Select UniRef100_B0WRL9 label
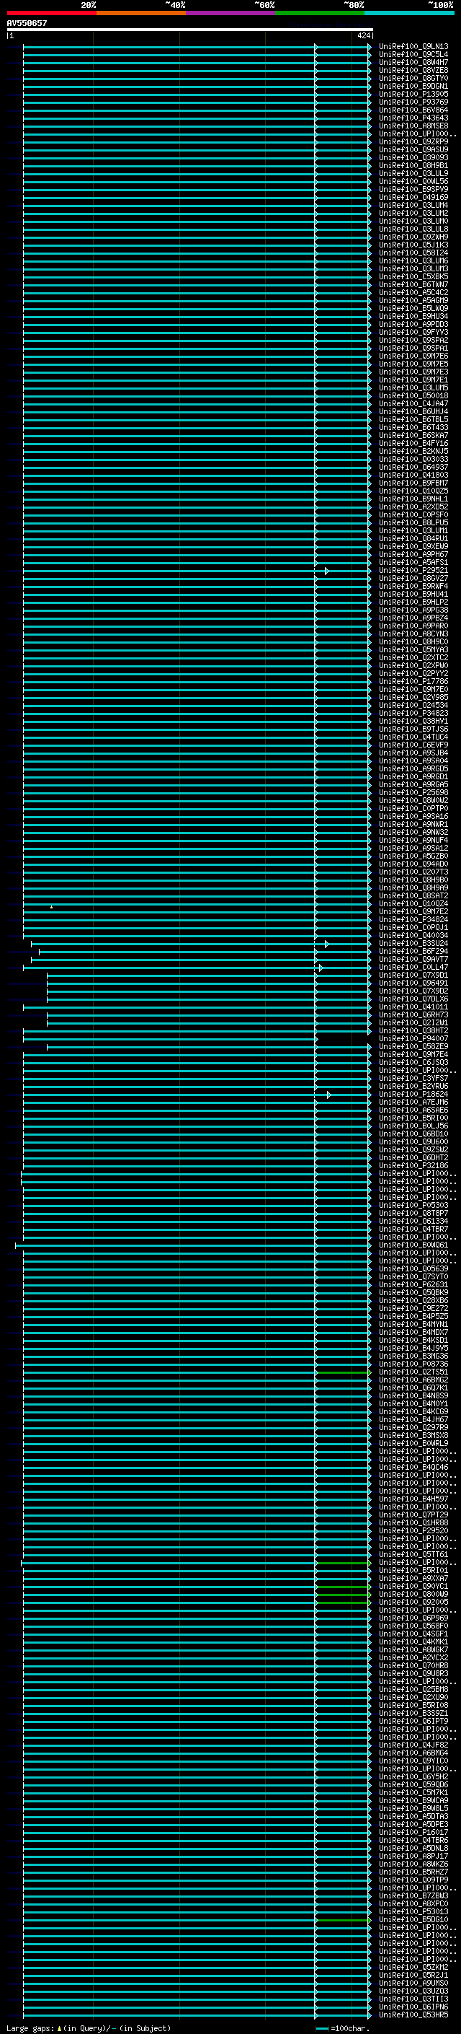 tap(413, 1443)
